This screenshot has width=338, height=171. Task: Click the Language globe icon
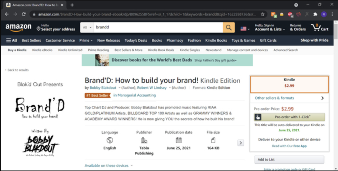110,140
